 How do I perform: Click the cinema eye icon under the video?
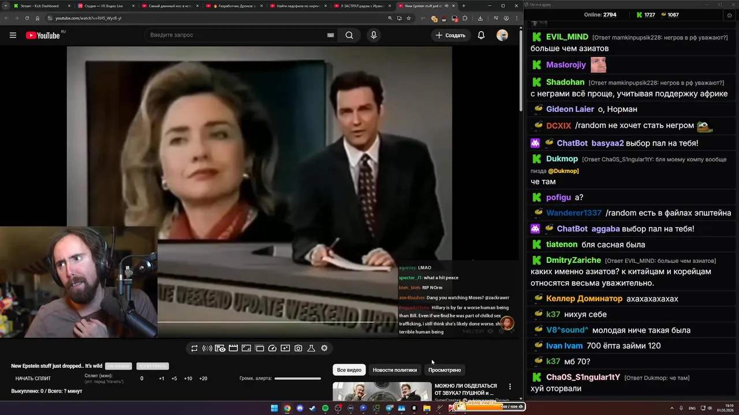tap(220, 348)
